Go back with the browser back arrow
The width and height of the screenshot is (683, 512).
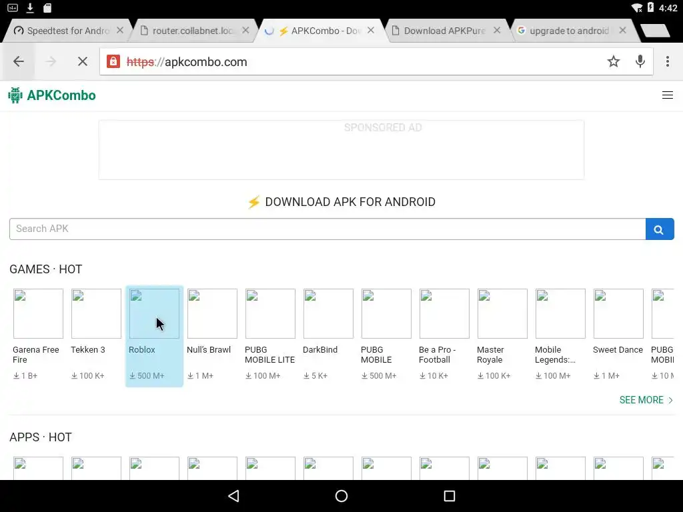18,61
